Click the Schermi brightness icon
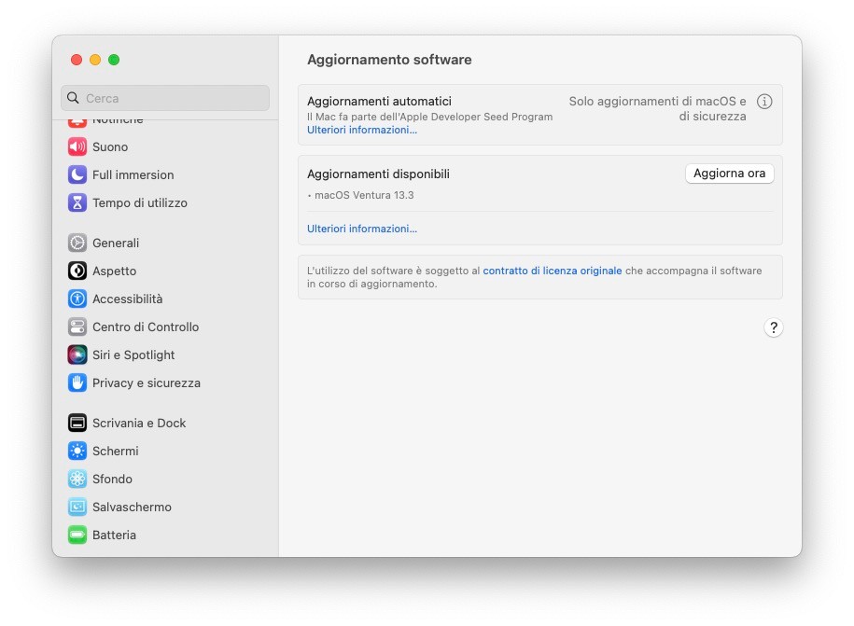The width and height of the screenshot is (854, 626). click(x=77, y=451)
